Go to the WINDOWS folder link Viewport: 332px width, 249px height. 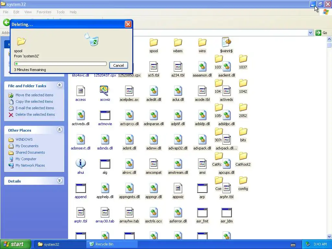[x=24, y=139]
